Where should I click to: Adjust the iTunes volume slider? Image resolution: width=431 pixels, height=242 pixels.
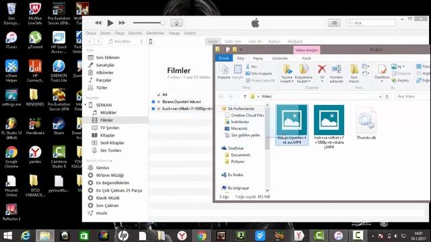click(x=149, y=23)
